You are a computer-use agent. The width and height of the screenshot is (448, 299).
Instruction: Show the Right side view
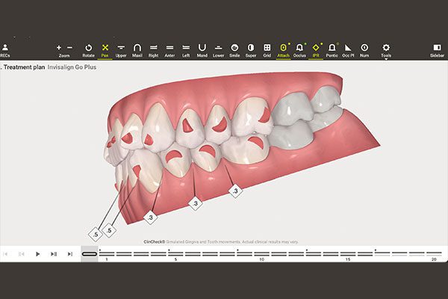tap(153, 51)
